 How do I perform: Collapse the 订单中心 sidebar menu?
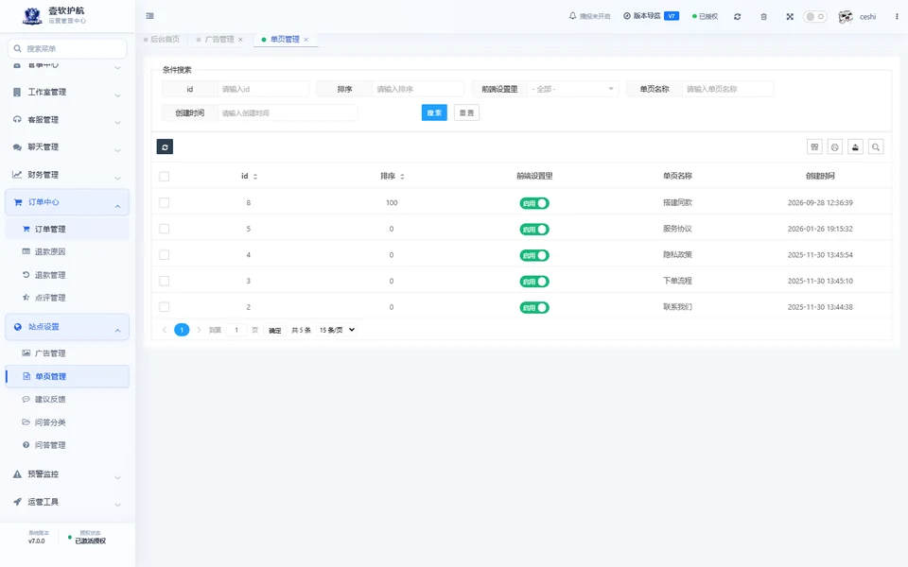click(67, 202)
